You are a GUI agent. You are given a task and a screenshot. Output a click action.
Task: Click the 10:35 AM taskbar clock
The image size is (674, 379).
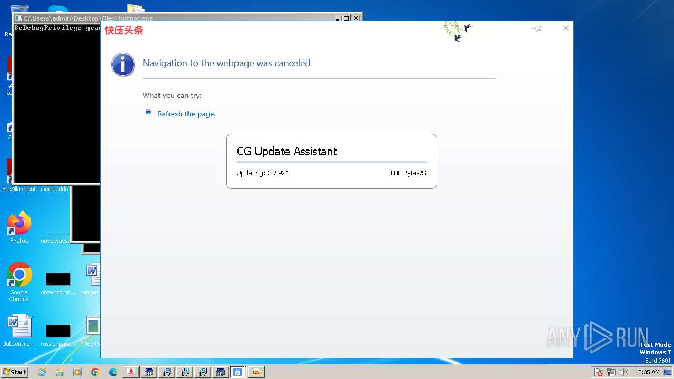pos(647,372)
